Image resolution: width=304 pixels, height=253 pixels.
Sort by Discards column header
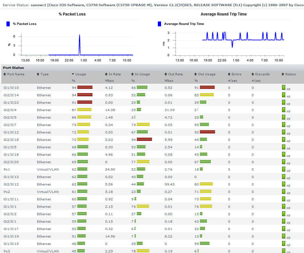pyautogui.click(x=261, y=74)
